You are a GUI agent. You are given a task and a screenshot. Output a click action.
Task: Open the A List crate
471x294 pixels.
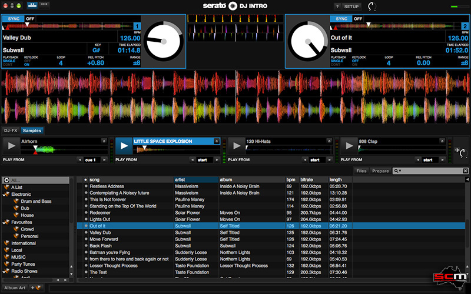pyautogui.click(x=17, y=187)
